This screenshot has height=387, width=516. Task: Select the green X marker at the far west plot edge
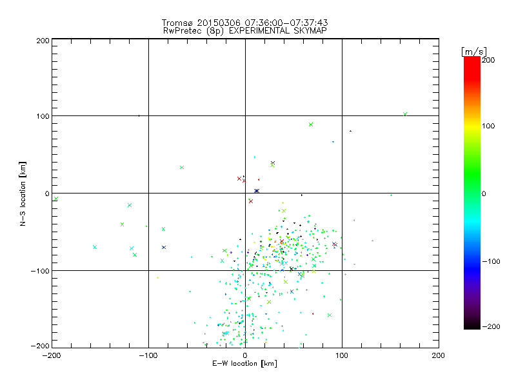[x=56, y=199]
